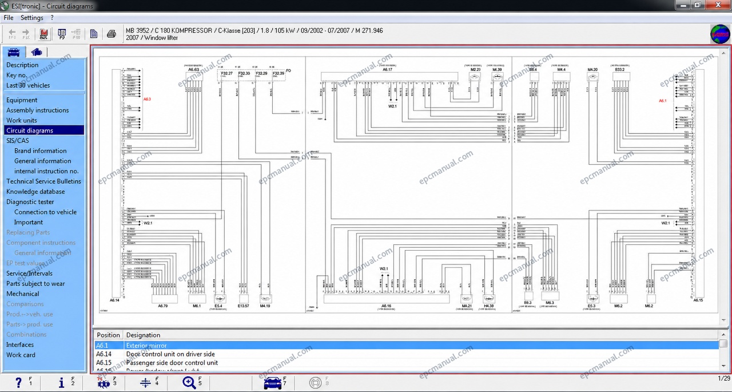The image size is (732, 392).
Task: Click the A6.16 component in diagram
Action: tap(387, 300)
